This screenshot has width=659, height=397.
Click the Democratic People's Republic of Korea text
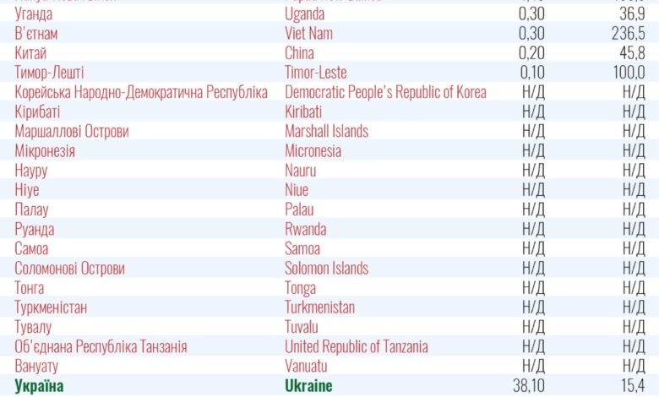[x=385, y=92]
